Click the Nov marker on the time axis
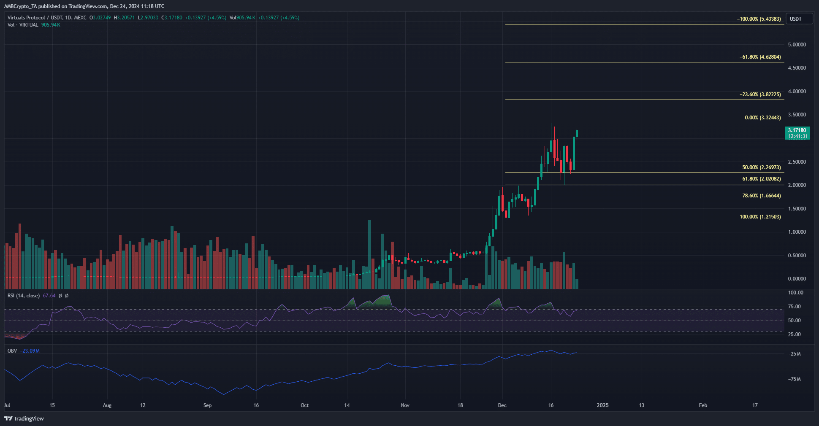The height and width of the screenshot is (426, 819). click(405, 405)
